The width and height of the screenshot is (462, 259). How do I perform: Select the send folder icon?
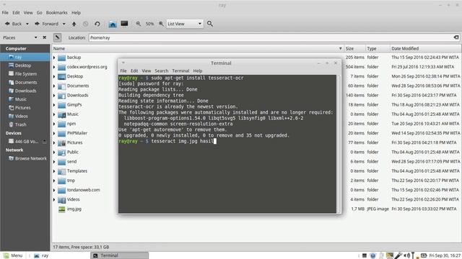point(61,162)
